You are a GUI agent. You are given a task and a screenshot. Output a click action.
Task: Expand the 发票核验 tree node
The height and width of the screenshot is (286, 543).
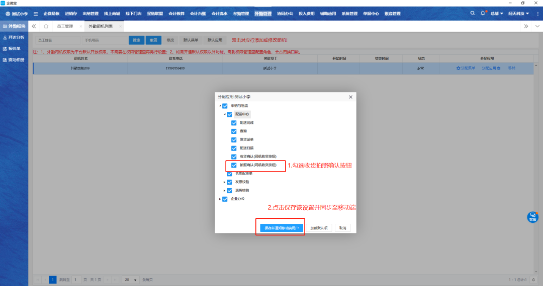(224, 182)
